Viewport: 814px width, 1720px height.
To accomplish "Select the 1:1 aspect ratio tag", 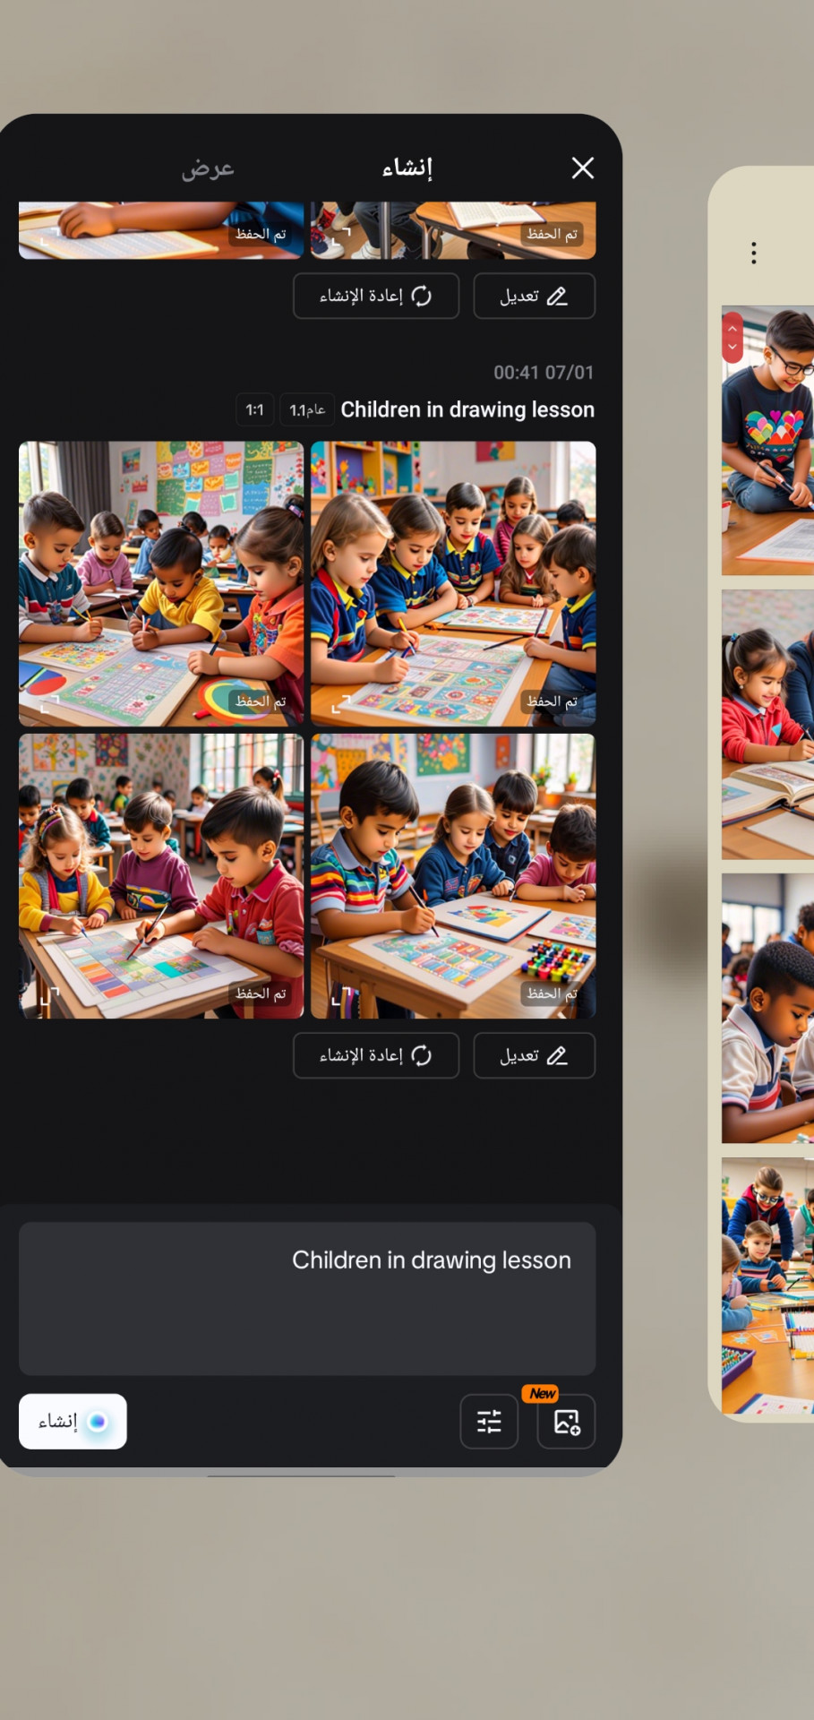I will point(255,409).
